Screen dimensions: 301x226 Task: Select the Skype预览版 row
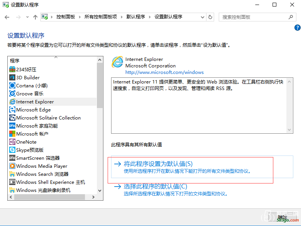[x=52, y=150]
